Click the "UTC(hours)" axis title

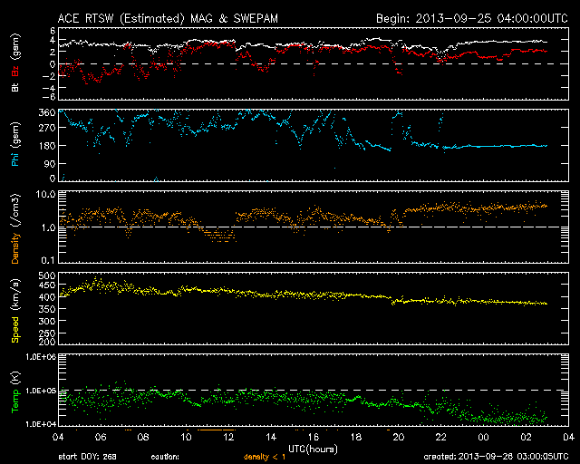click(x=313, y=449)
